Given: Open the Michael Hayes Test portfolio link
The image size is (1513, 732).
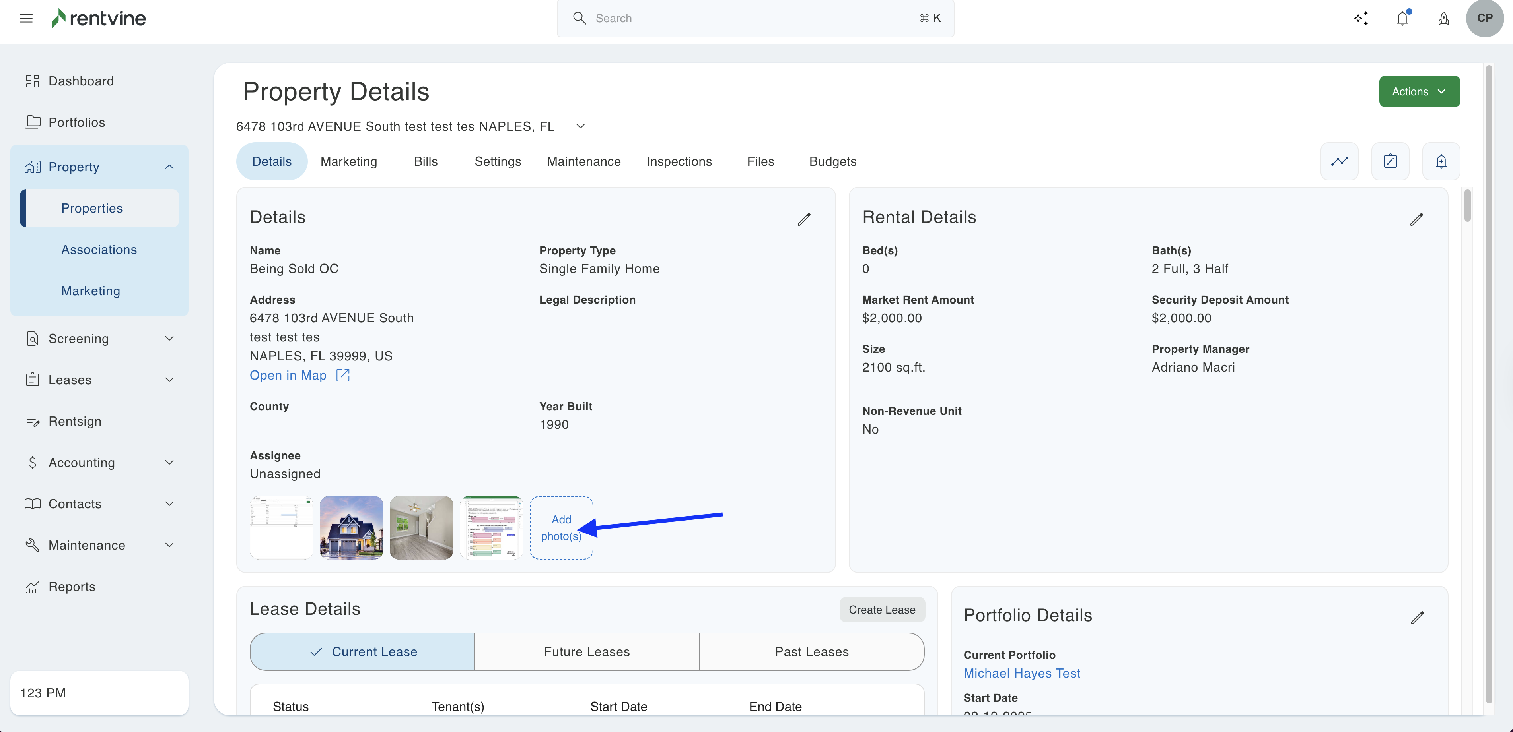Looking at the screenshot, I should (1021, 673).
